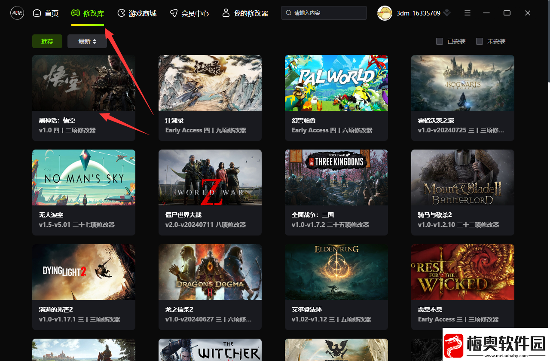
Task: Open the World War Z cover thumbnail
Action: 210,177
